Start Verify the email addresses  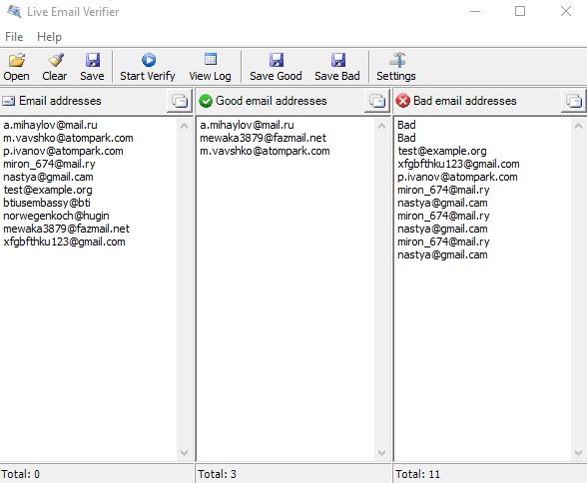tap(148, 67)
